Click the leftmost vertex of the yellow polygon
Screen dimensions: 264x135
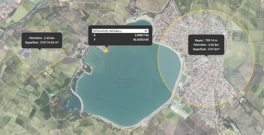(16, 52)
